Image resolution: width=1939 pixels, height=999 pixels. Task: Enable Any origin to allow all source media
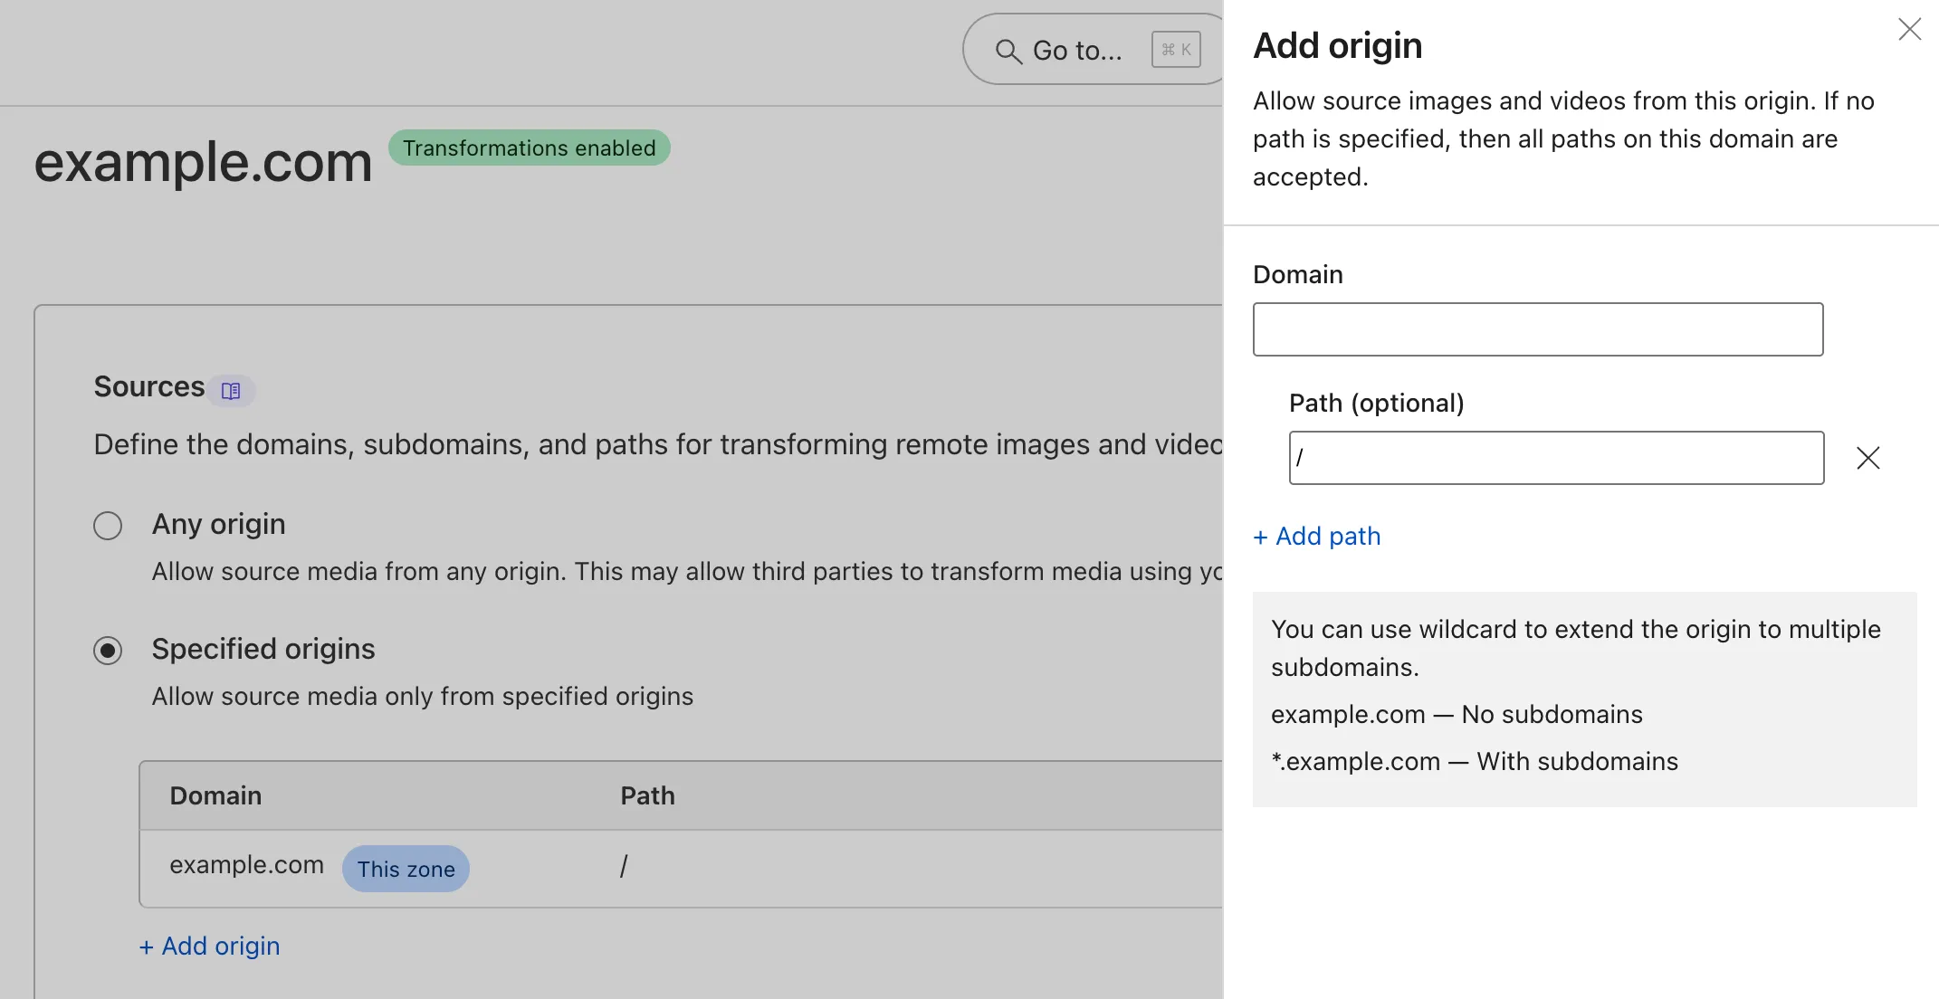coord(108,525)
